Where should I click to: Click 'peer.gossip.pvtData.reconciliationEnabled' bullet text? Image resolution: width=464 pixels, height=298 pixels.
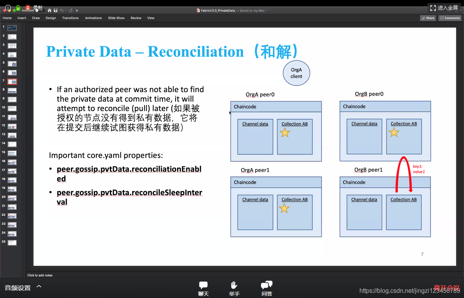tap(129, 173)
